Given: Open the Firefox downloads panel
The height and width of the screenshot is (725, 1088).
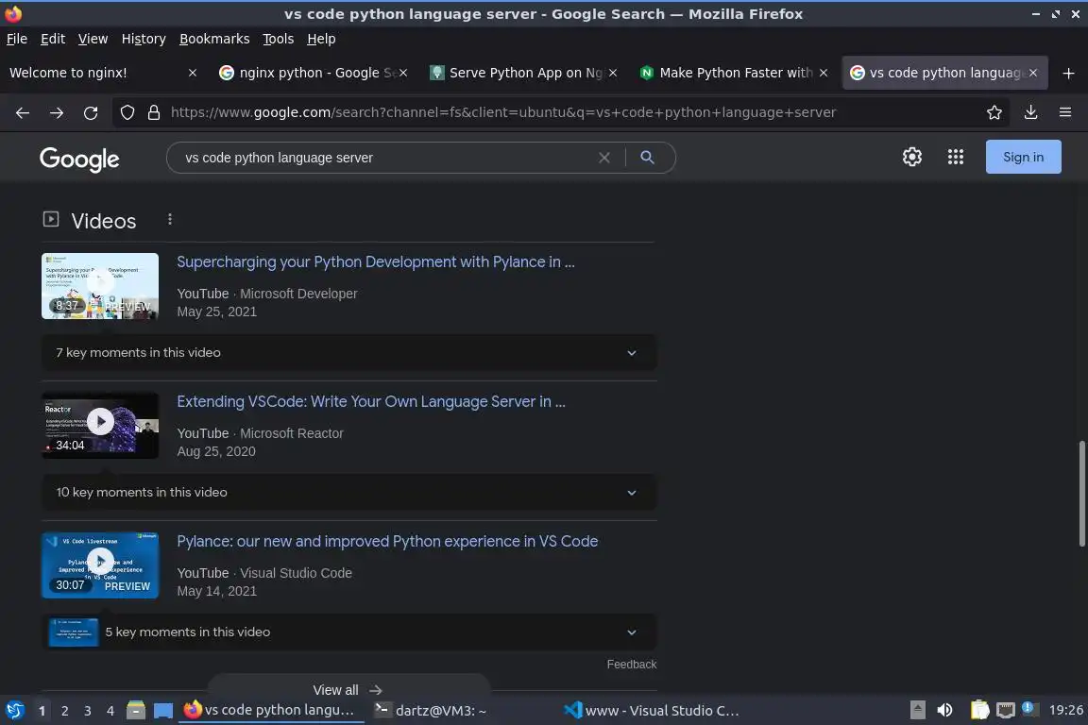Looking at the screenshot, I should click(1031, 112).
